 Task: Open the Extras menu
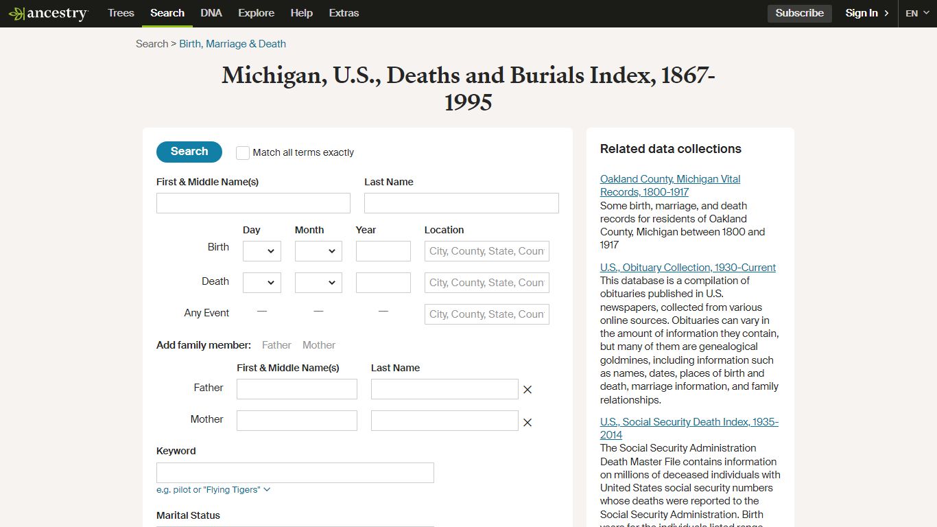pyautogui.click(x=344, y=13)
